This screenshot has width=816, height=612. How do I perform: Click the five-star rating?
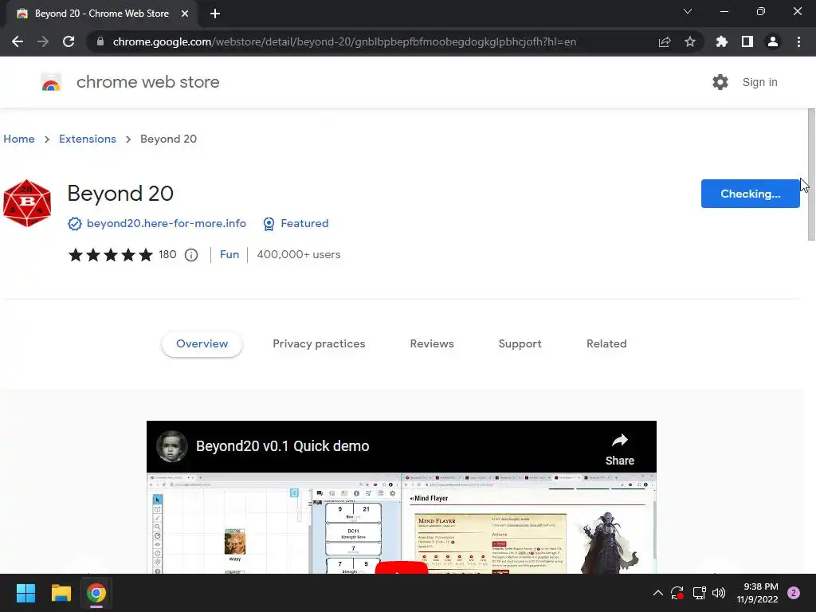click(110, 254)
